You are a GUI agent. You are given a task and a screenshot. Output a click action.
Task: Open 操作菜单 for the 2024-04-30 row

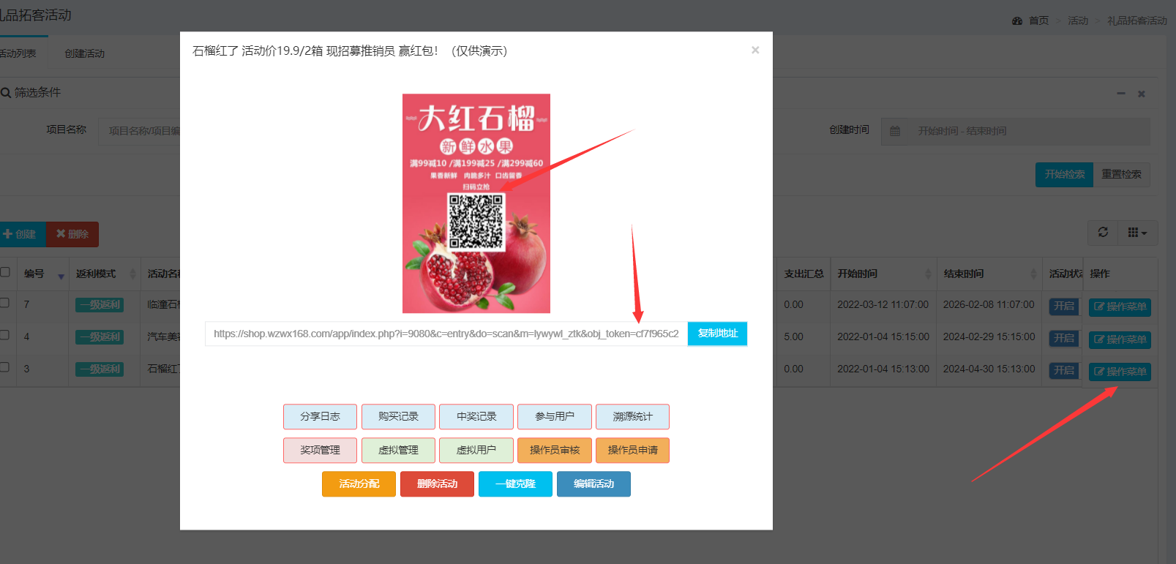tap(1120, 372)
